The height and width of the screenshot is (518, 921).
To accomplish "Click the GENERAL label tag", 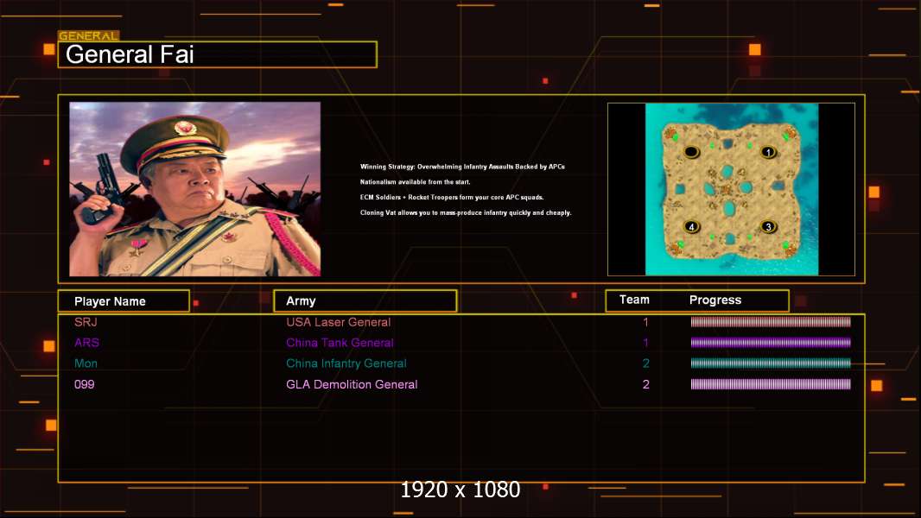I will click(89, 35).
